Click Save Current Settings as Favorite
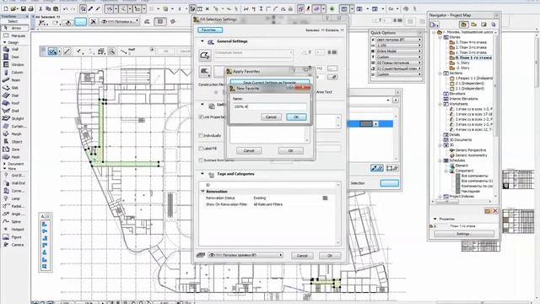 pos(269,83)
